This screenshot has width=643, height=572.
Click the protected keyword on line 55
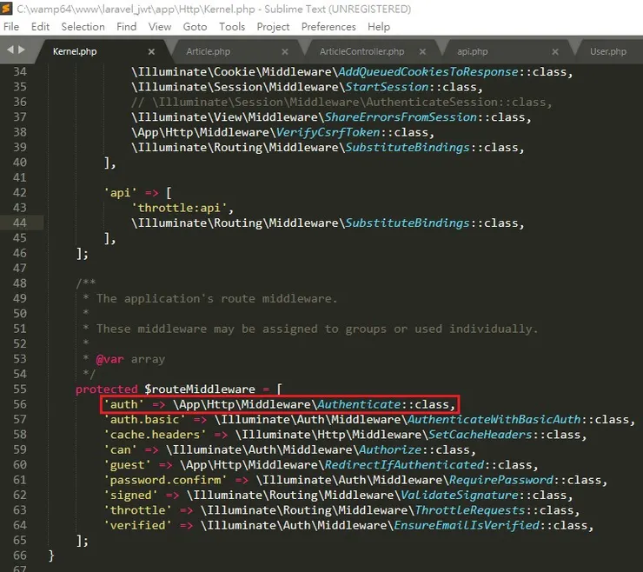tap(107, 389)
